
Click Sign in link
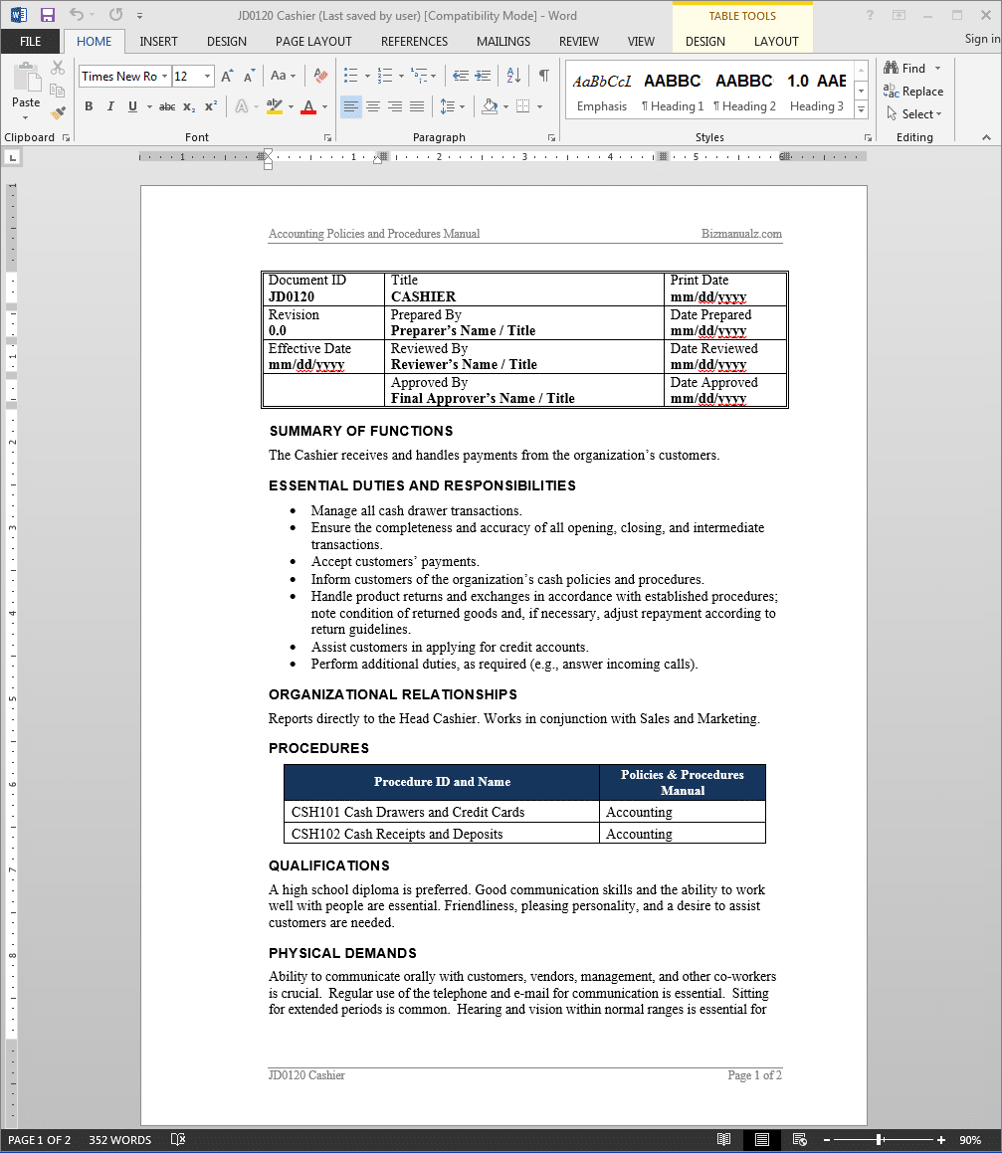click(x=982, y=39)
